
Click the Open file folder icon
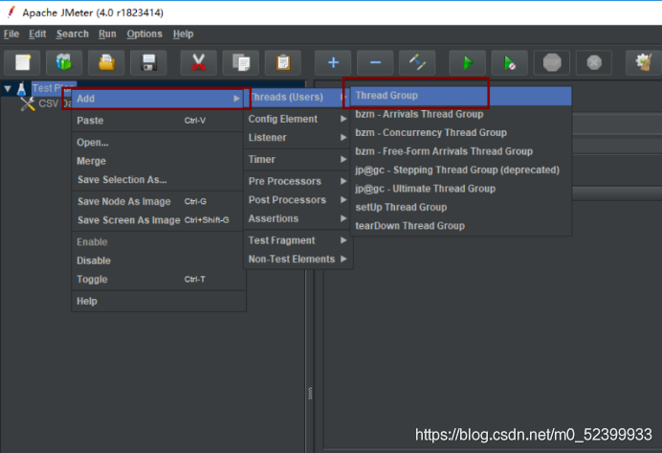106,63
